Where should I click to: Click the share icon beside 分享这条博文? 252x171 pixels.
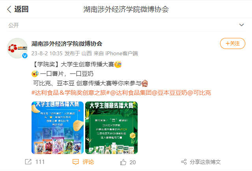(184, 162)
